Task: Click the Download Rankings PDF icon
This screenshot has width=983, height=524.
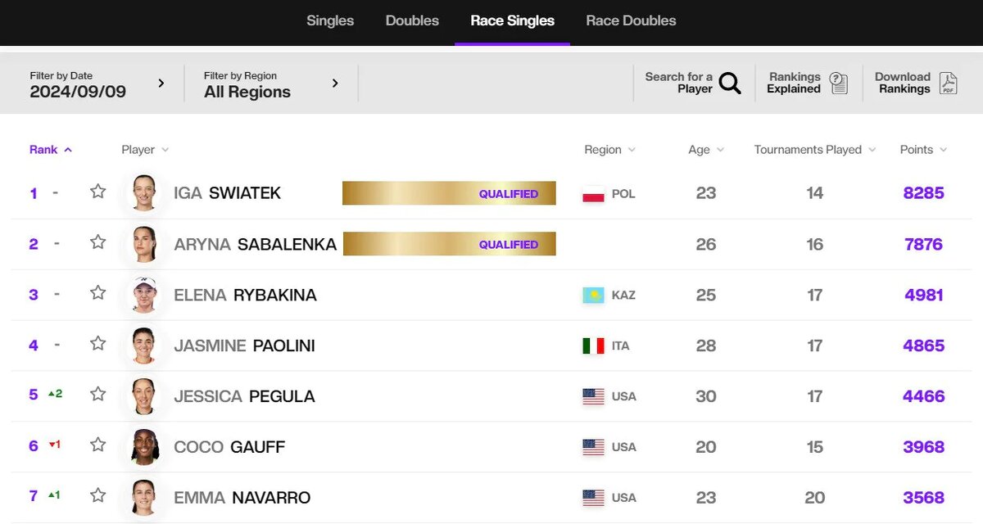Action: point(948,83)
